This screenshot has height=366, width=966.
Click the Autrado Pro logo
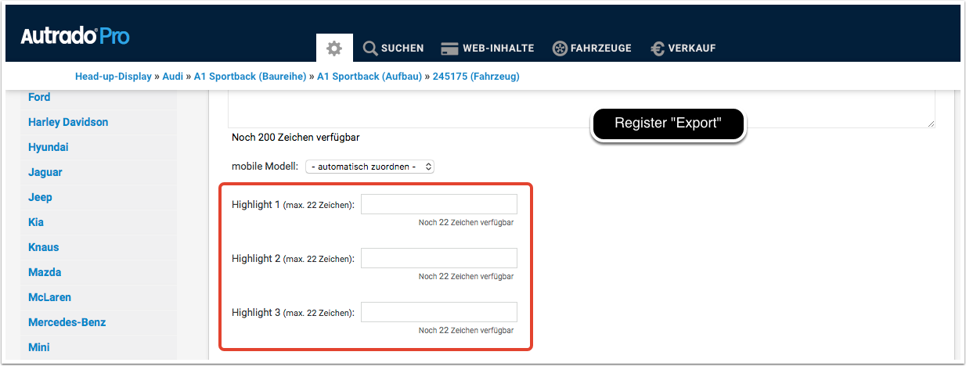(75, 37)
